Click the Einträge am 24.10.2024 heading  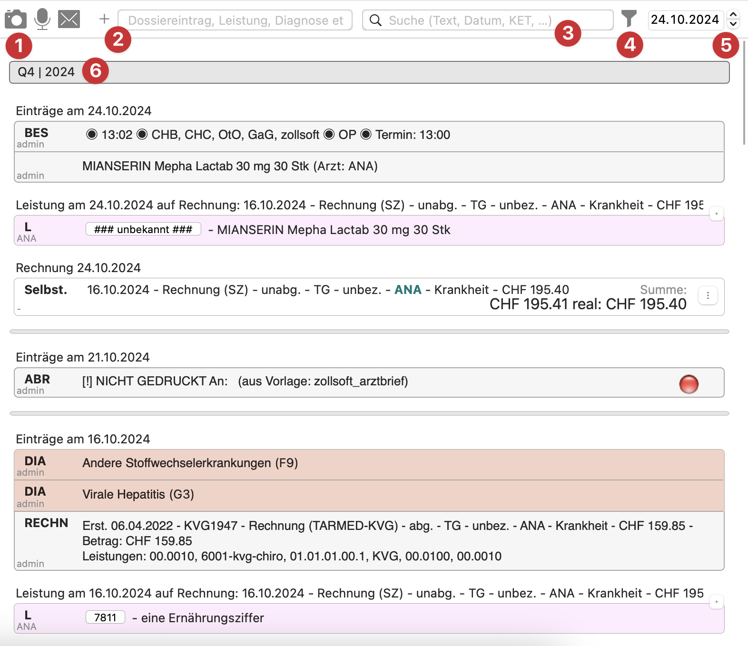pyautogui.click(x=84, y=111)
